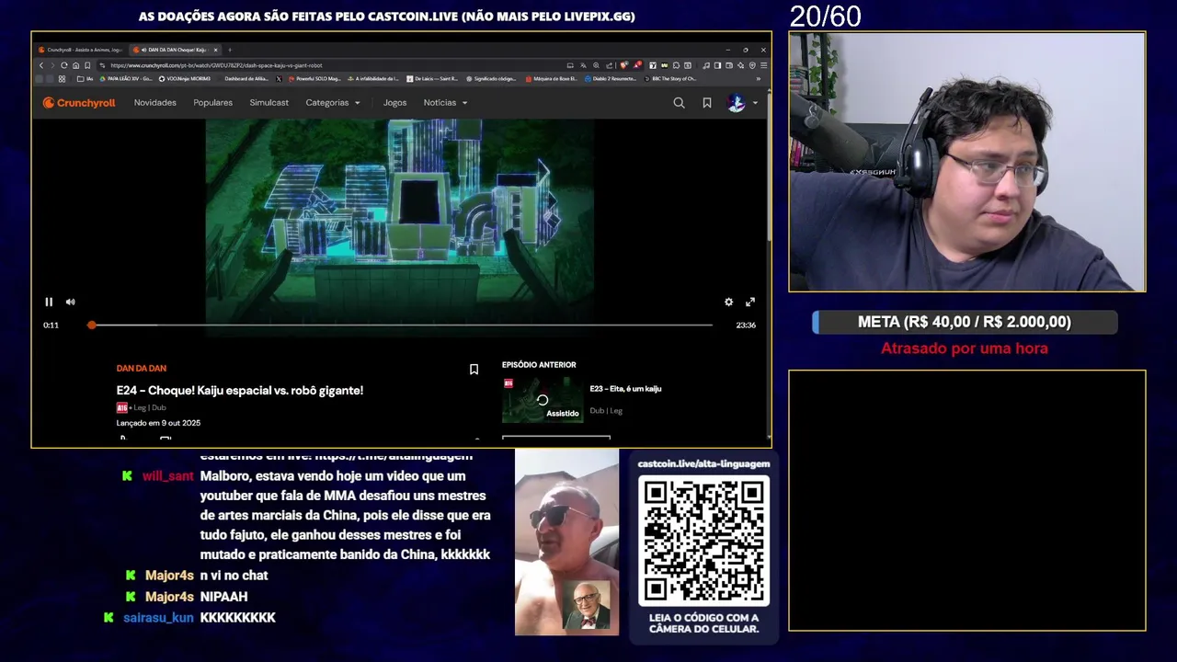
Task: Open the Diablo 2 Resurrected bookmark
Action: pyautogui.click(x=611, y=79)
